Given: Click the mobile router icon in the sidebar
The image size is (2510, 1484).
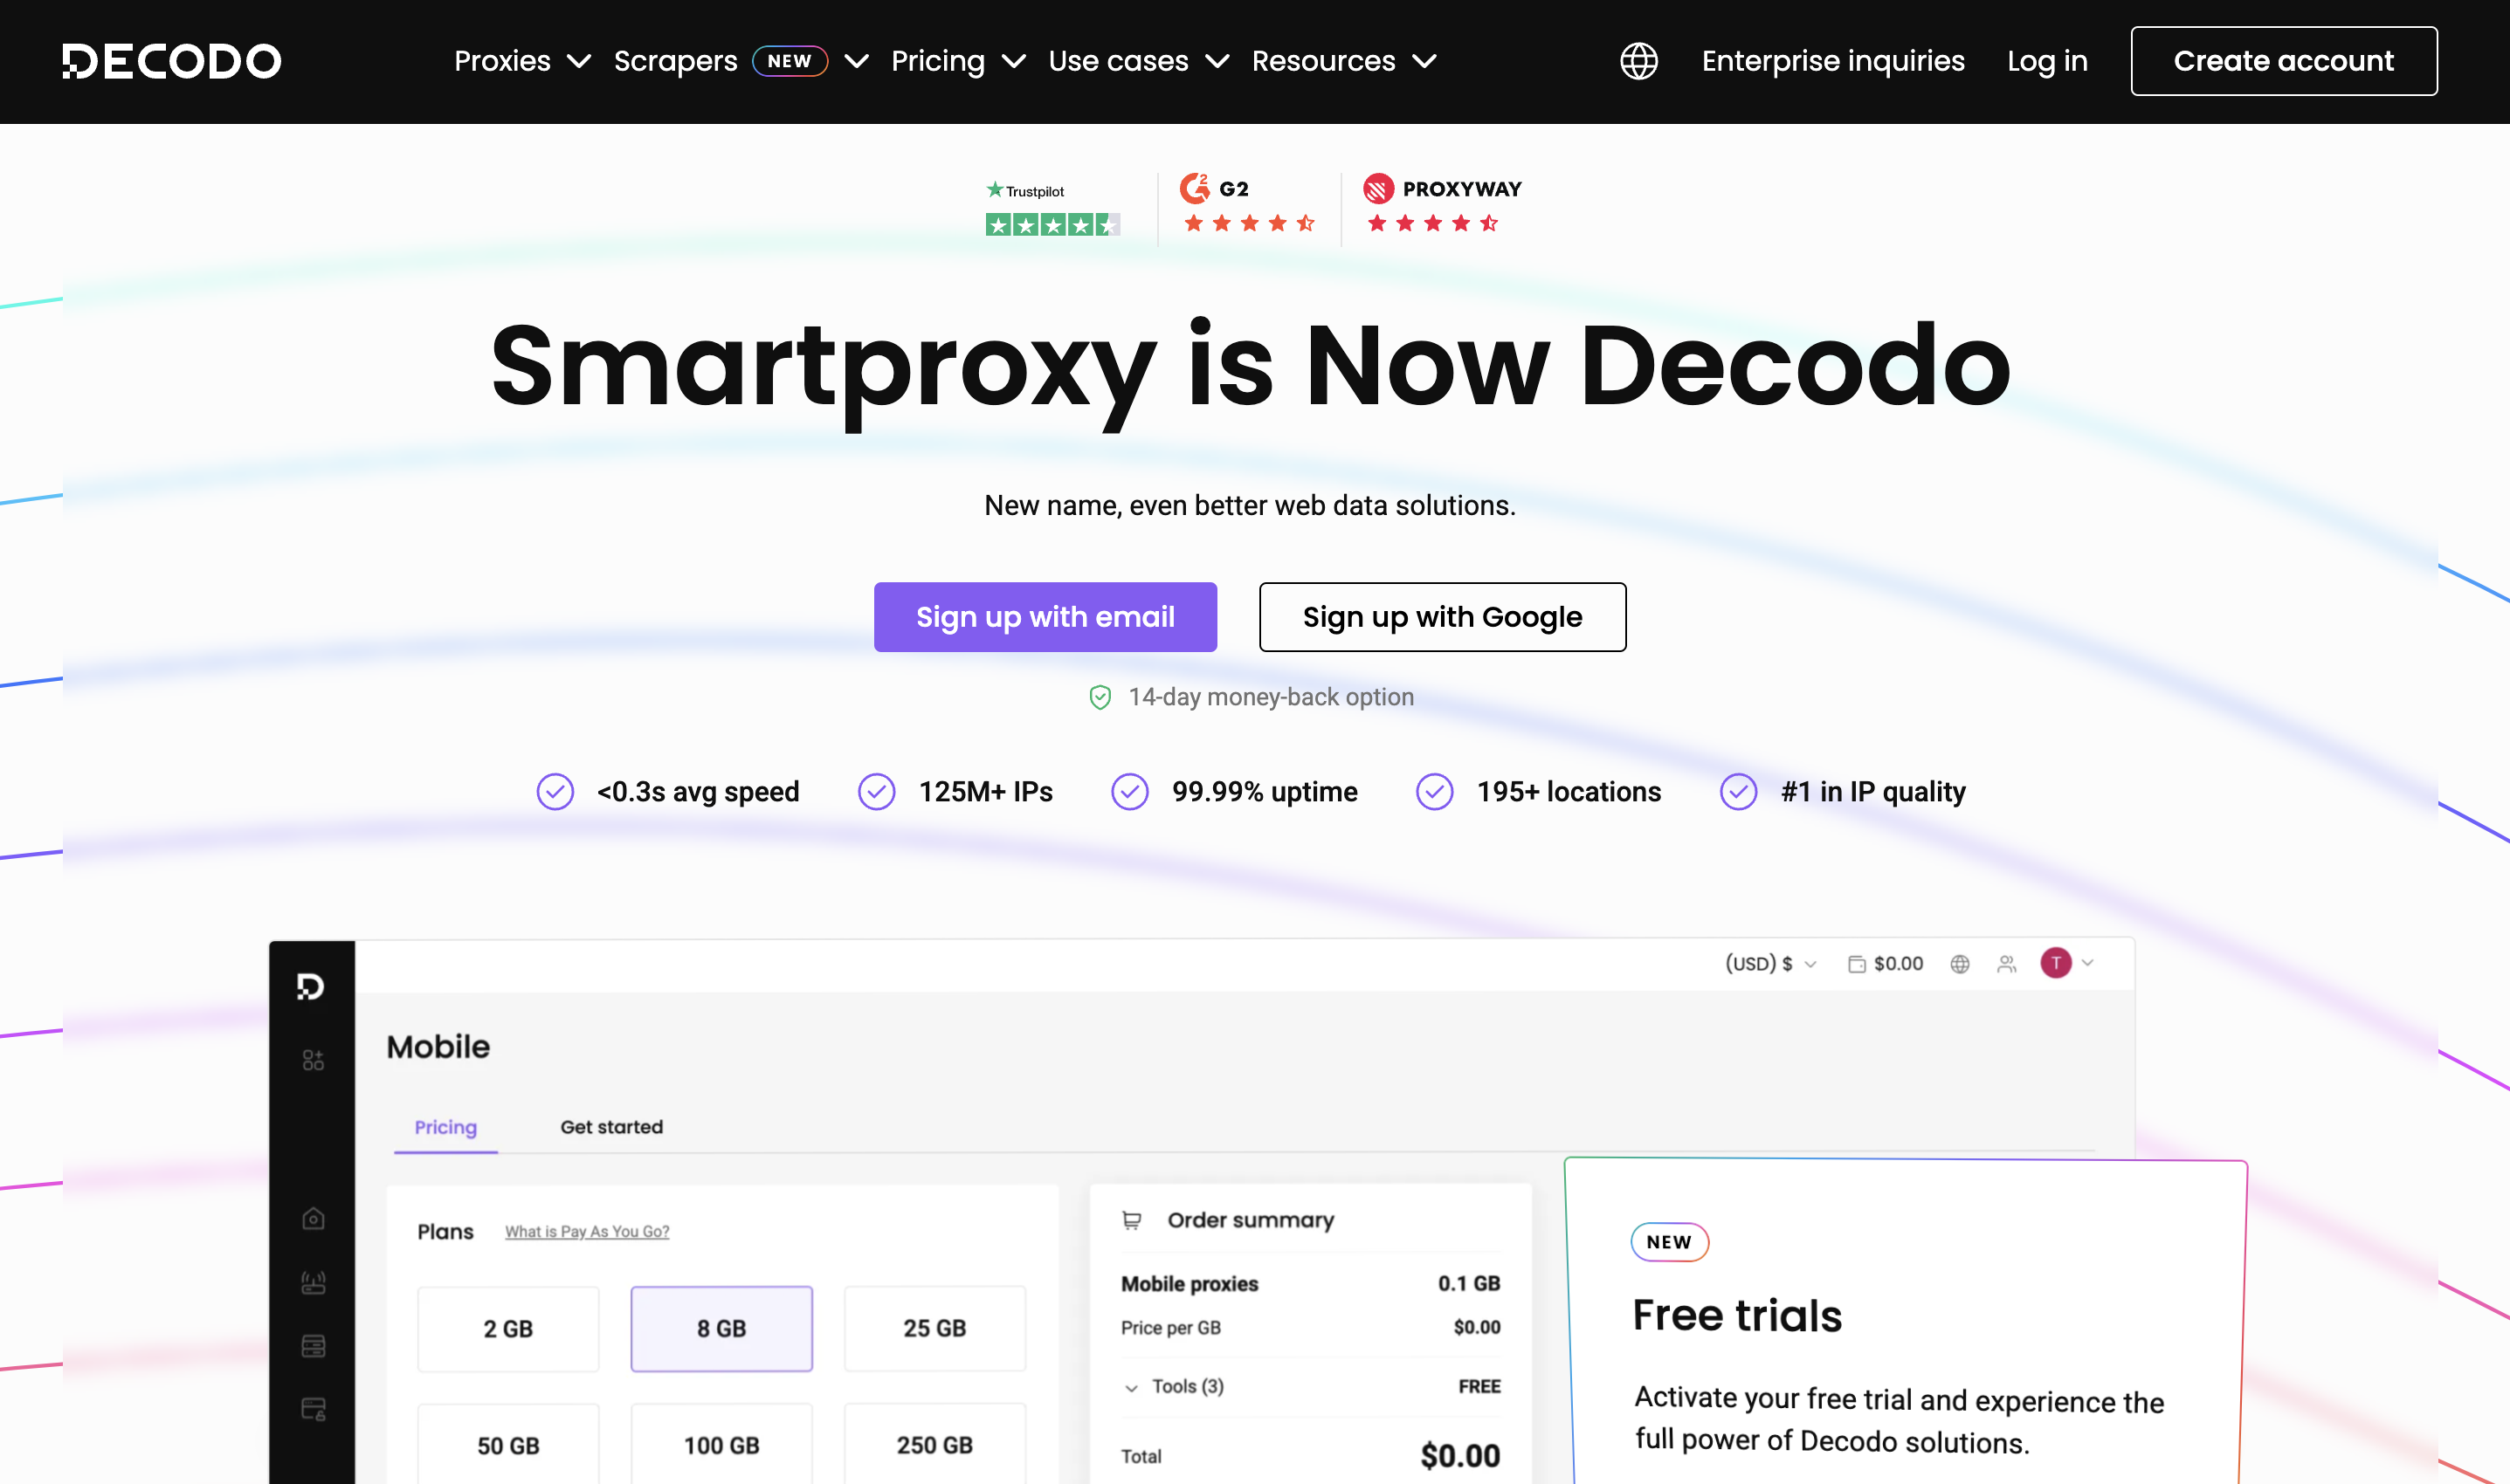Looking at the screenshot, I should coord(312,1283).
